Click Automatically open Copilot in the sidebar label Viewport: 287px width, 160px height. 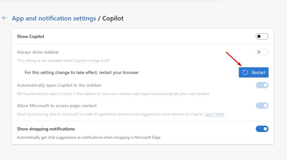(59, 85)
